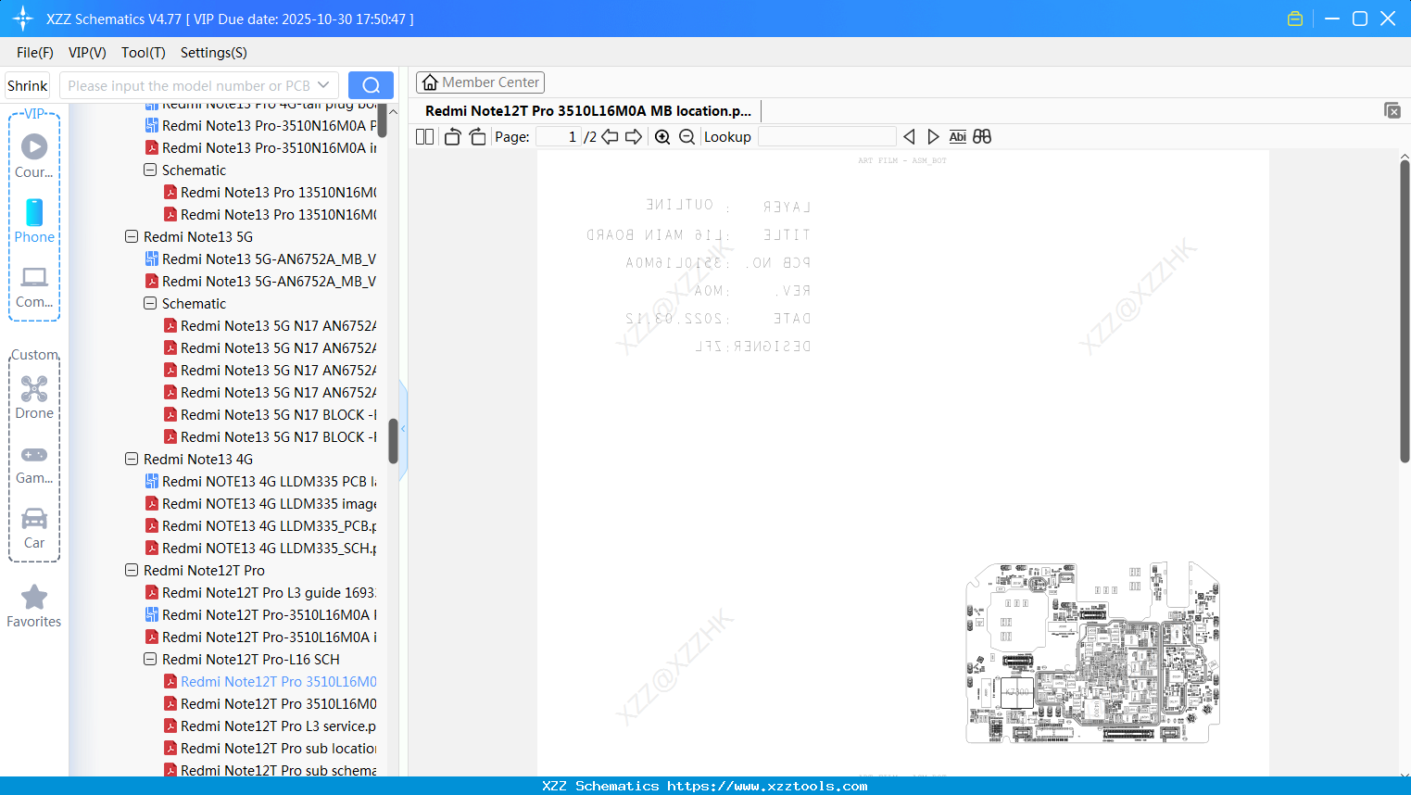Select the Car category icon
Image resolution: width=1411 pixels, height=795 pixels.
[x=34, y=527]
